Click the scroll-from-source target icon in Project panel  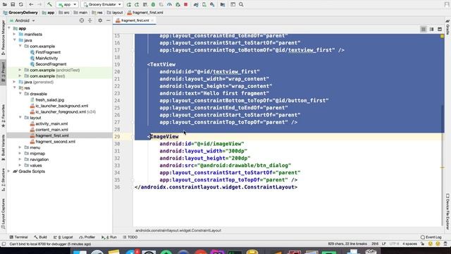82,20
